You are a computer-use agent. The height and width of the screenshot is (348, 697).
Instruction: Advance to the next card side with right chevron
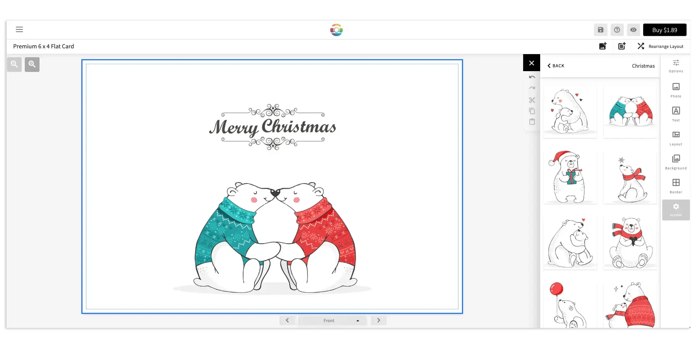tap(378, 320)
